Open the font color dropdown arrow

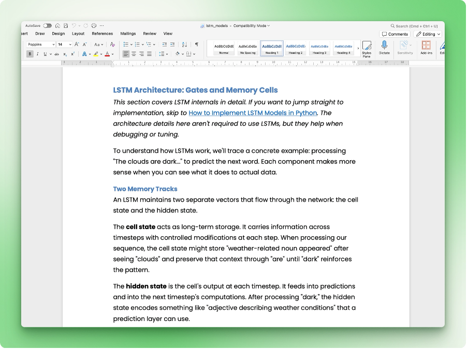pos(111,53)
